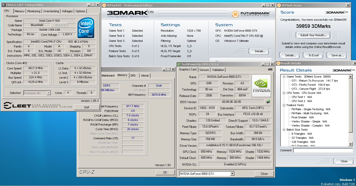Open the Monitoring tab in E-LEET
Viewport: 356px width, 186px height.
(34, 11)
